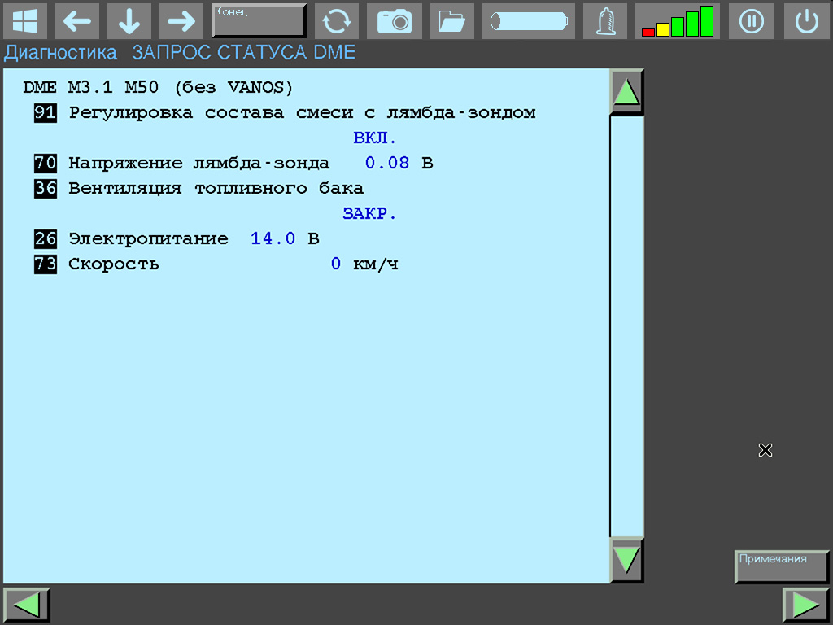This screenshot has height=625, width=833.
Task: Open the main menu tiles icon
Action: (24, 21)
